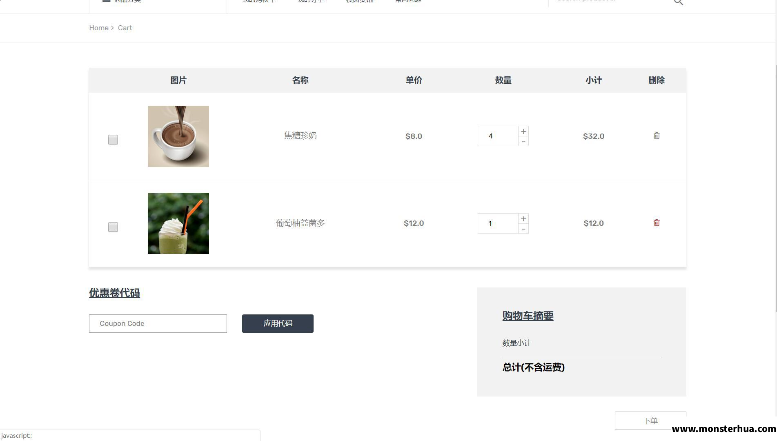Place the order with 下单 button
This screenshot has width=777, height=441.
pos(650,421)
